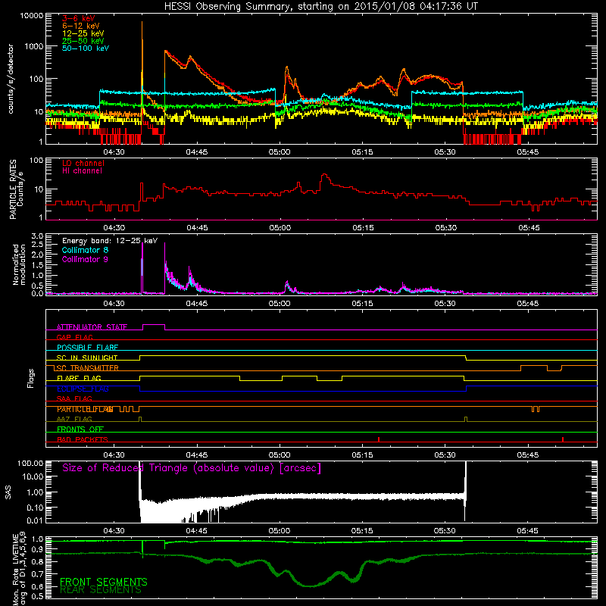Click the HI channel legend label
This screenshot has height=606, width=606.
pos(82,171)
